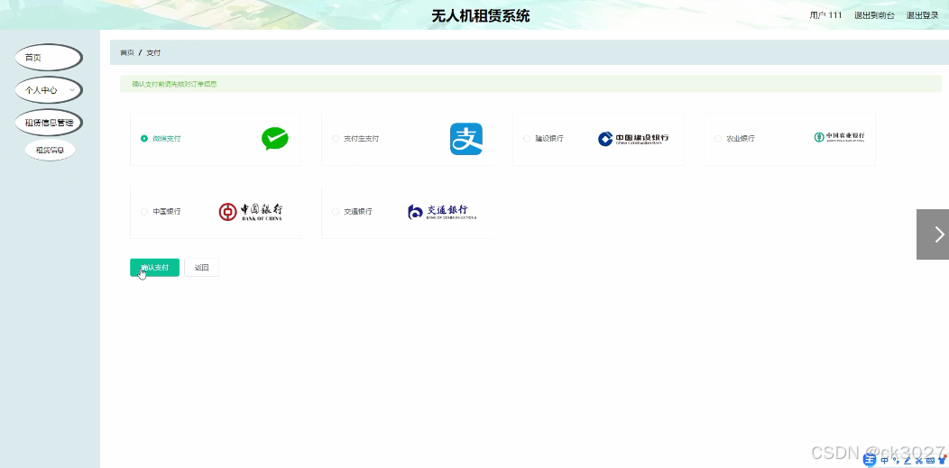Click the 返回 button
Screen dimensions: 949x468
pyautogui.click(x=201, y=267)
